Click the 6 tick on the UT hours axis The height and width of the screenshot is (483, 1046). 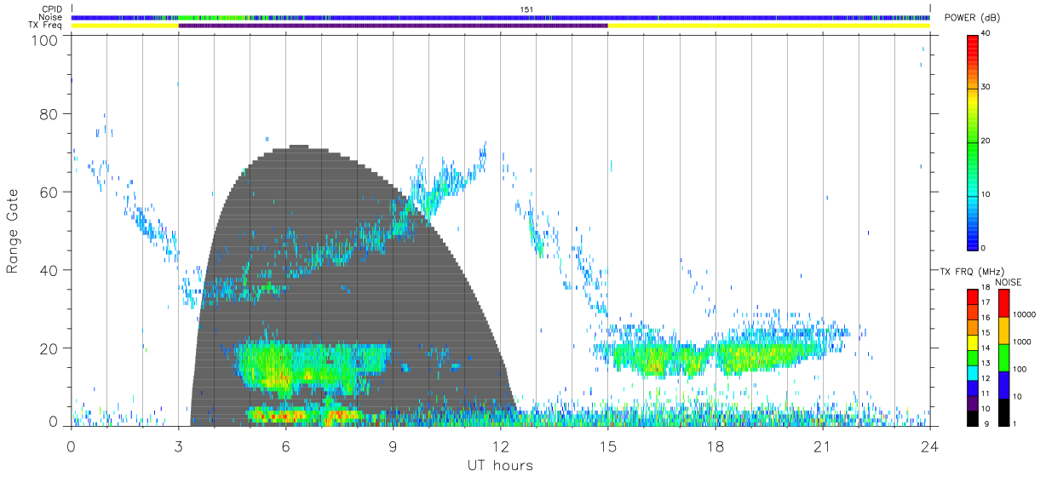pyautogui.click(x=285, y=445)
